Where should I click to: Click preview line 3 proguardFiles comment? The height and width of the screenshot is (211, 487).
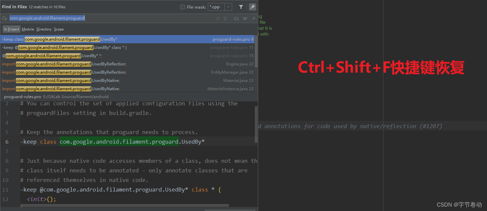86,113
